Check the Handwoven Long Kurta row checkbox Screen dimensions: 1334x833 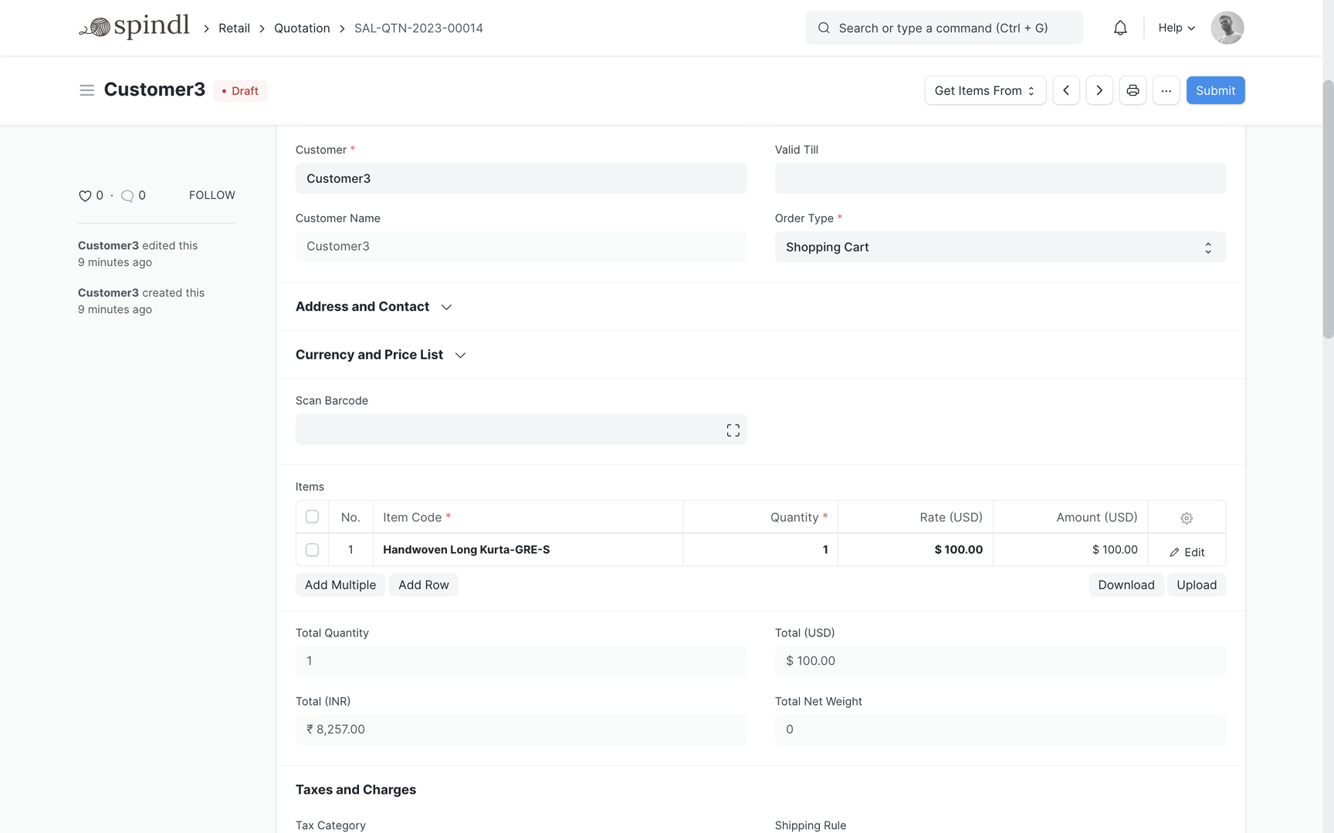[x=312, y=550]
